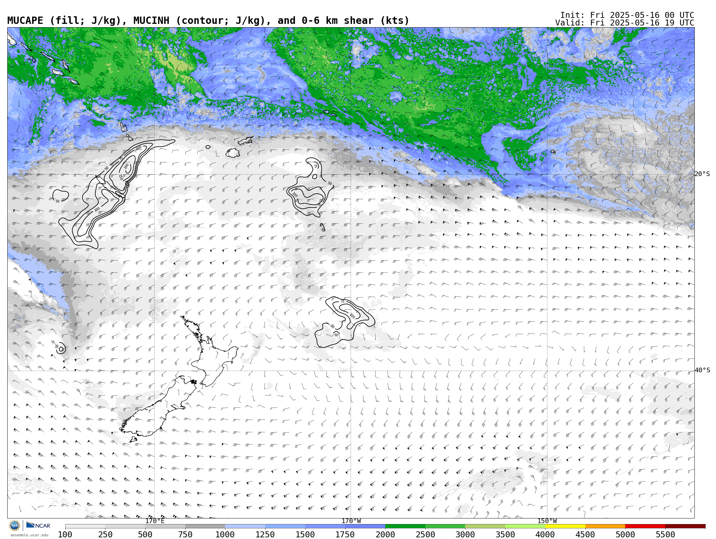Screen dimensions: 716x539
Task: Click the colorbar tick label 100
Action: pyautogui.click(x=65, y=535)
